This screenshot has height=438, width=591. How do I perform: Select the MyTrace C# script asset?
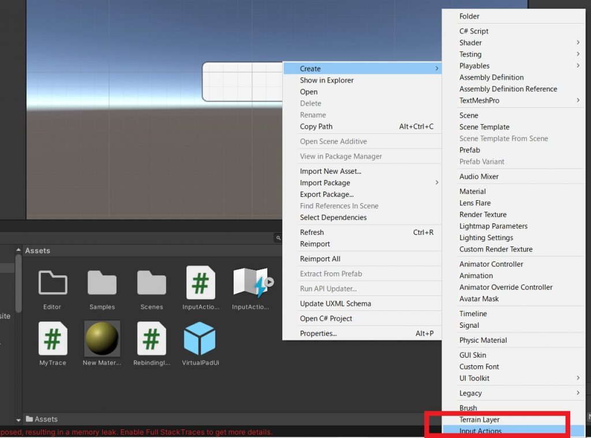52,342
